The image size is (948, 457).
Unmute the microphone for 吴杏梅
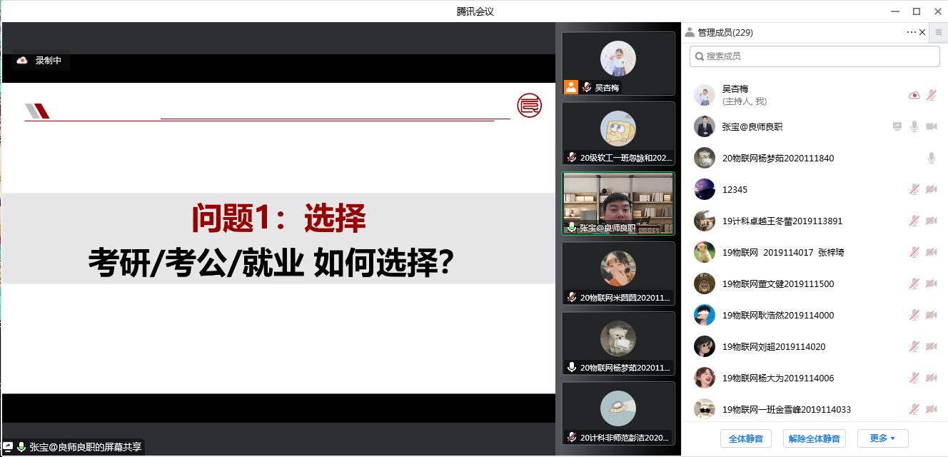click(x=932, y=95)
